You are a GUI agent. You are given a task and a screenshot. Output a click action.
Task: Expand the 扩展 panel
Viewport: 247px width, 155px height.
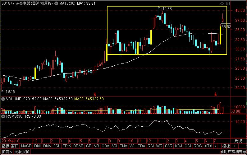tap(7, 152)
